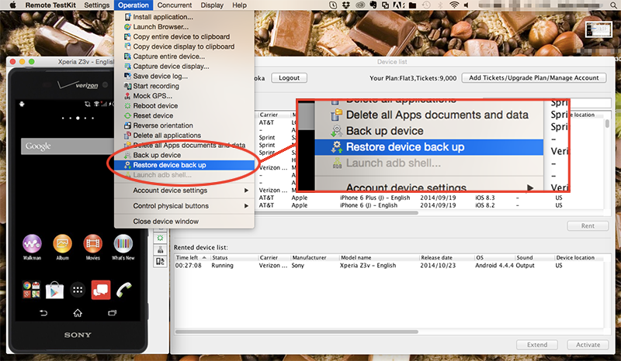This screenshot has height=361, width=621.
Task: Open the Album app on the phone
Action: (x=63, y=247)
